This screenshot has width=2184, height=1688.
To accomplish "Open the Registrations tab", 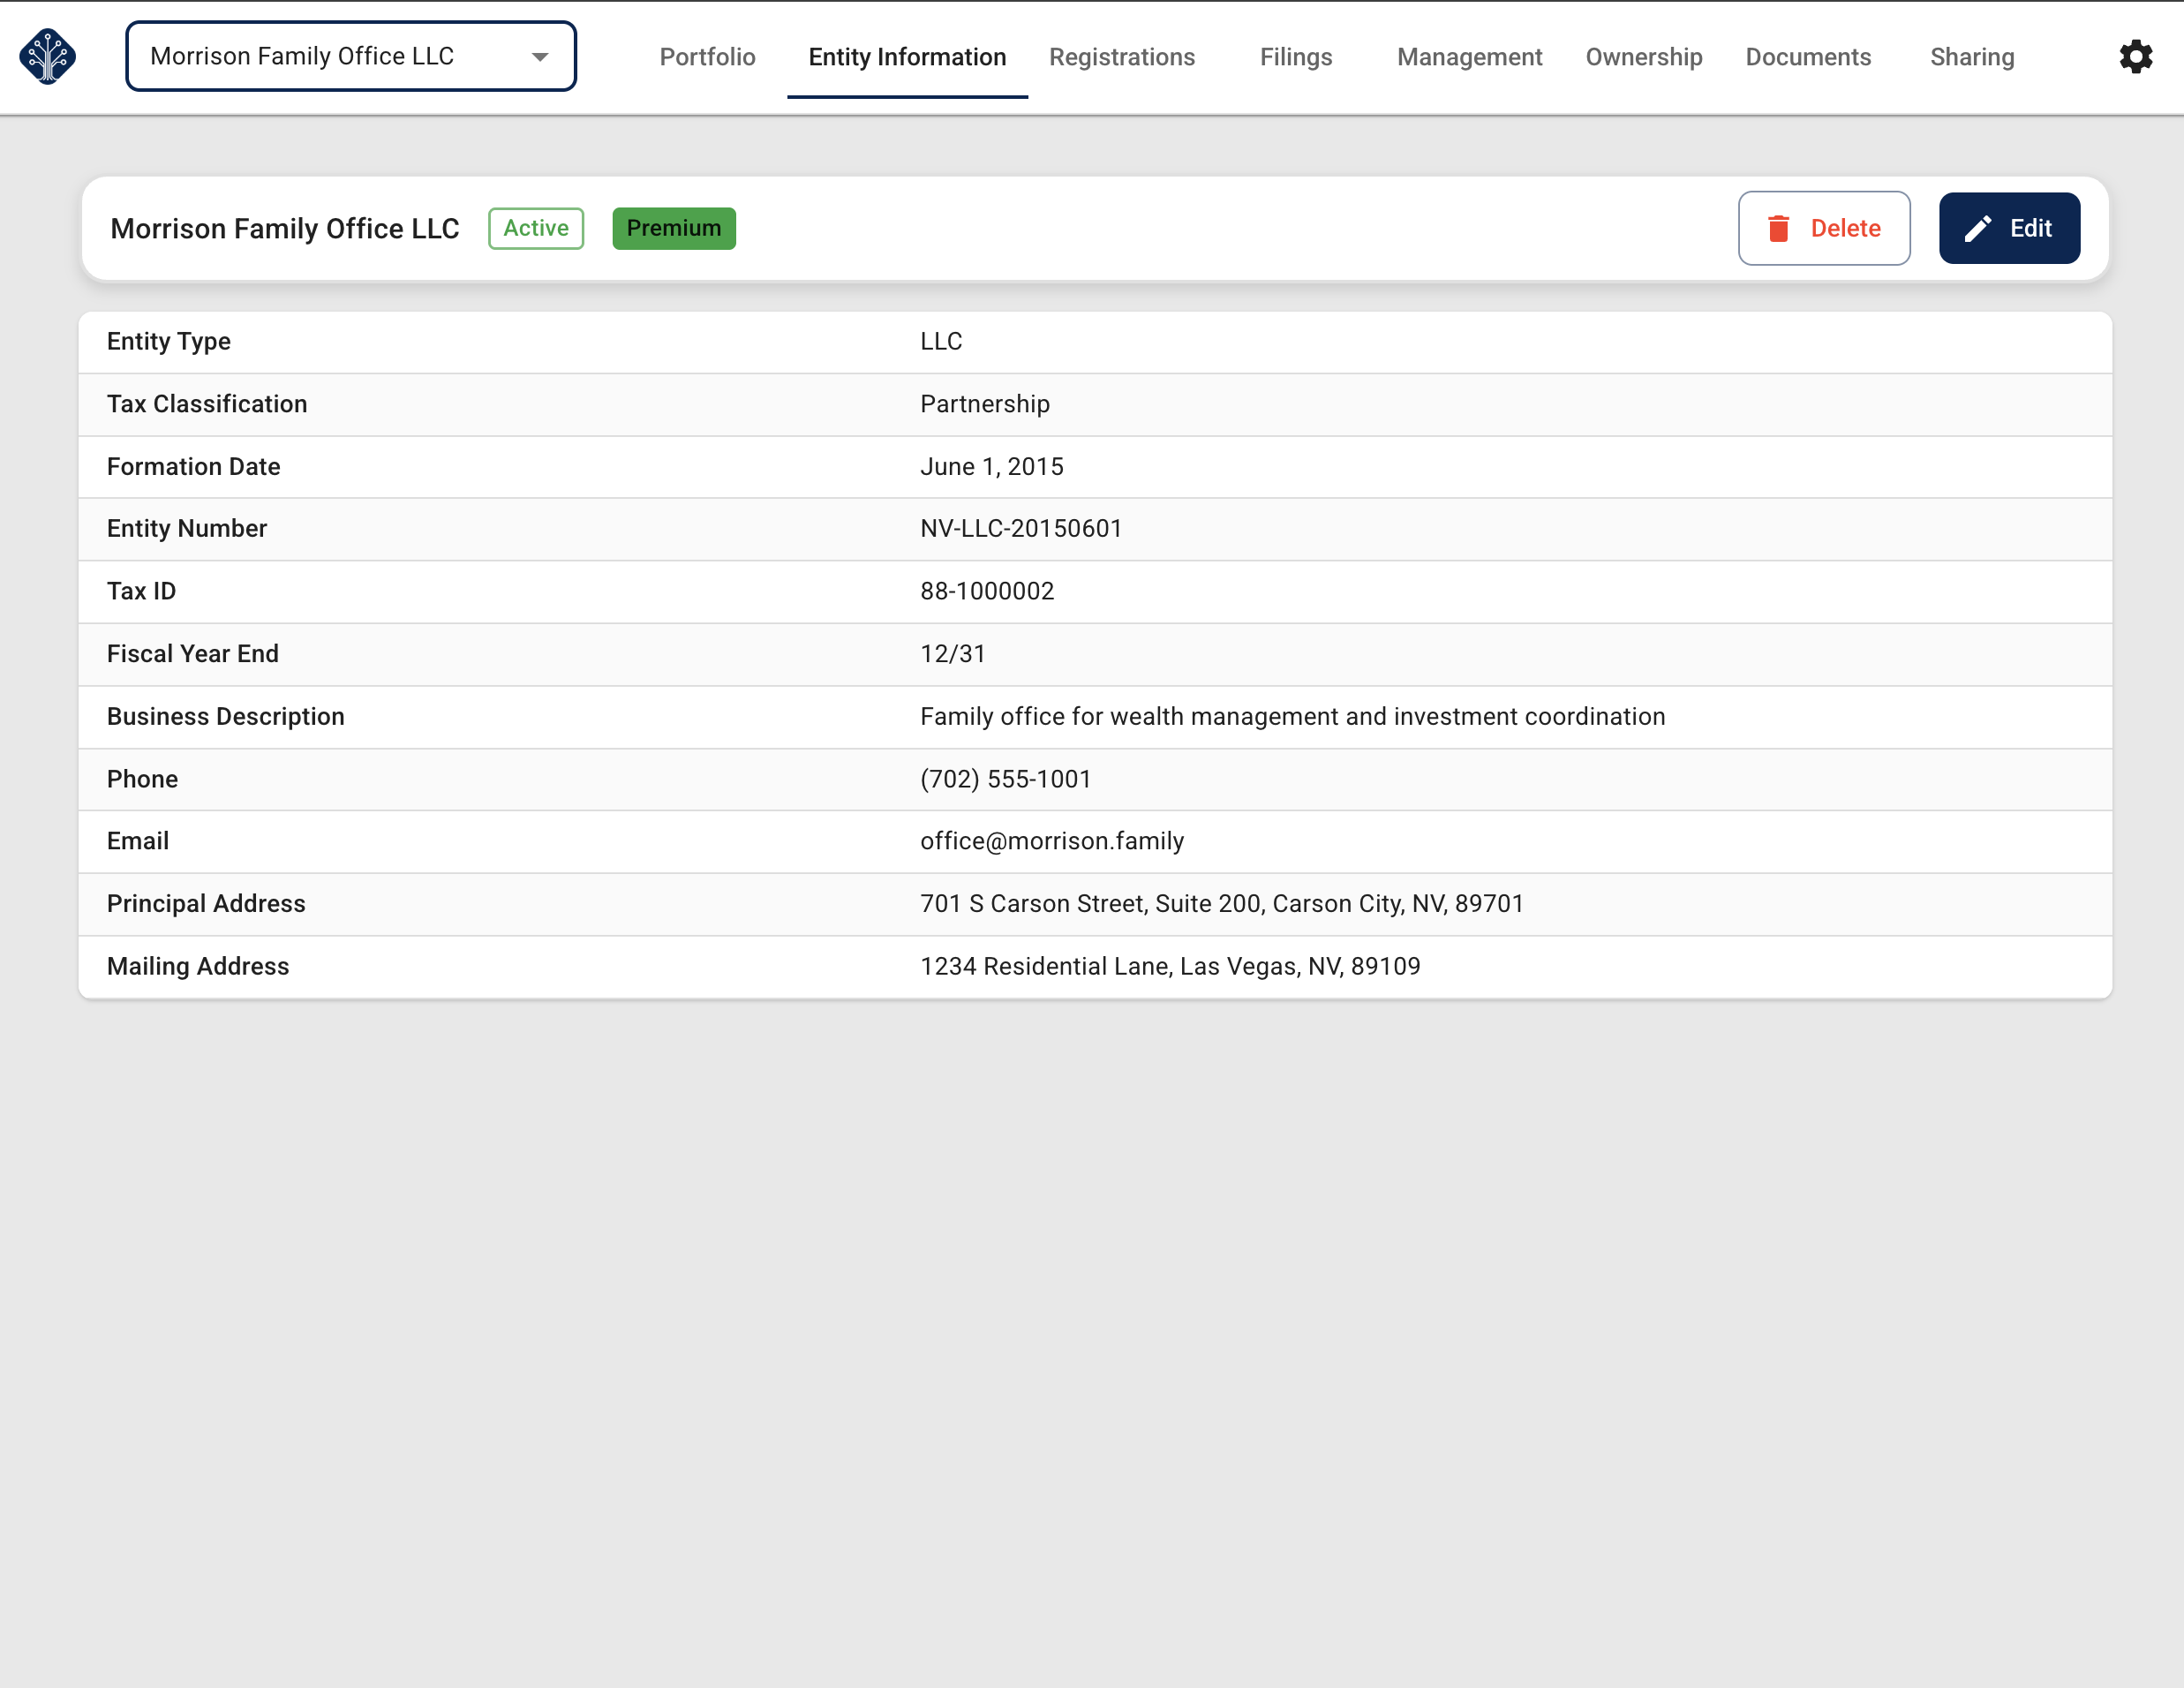I will click(1121, 57).
